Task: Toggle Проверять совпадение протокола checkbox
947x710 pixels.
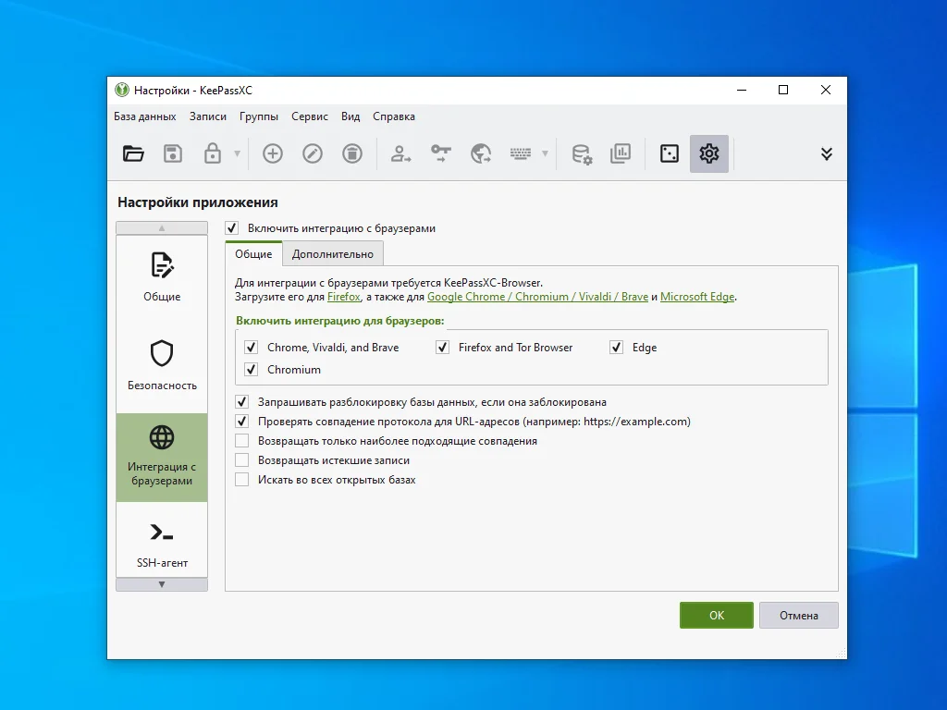Action: 241,422
